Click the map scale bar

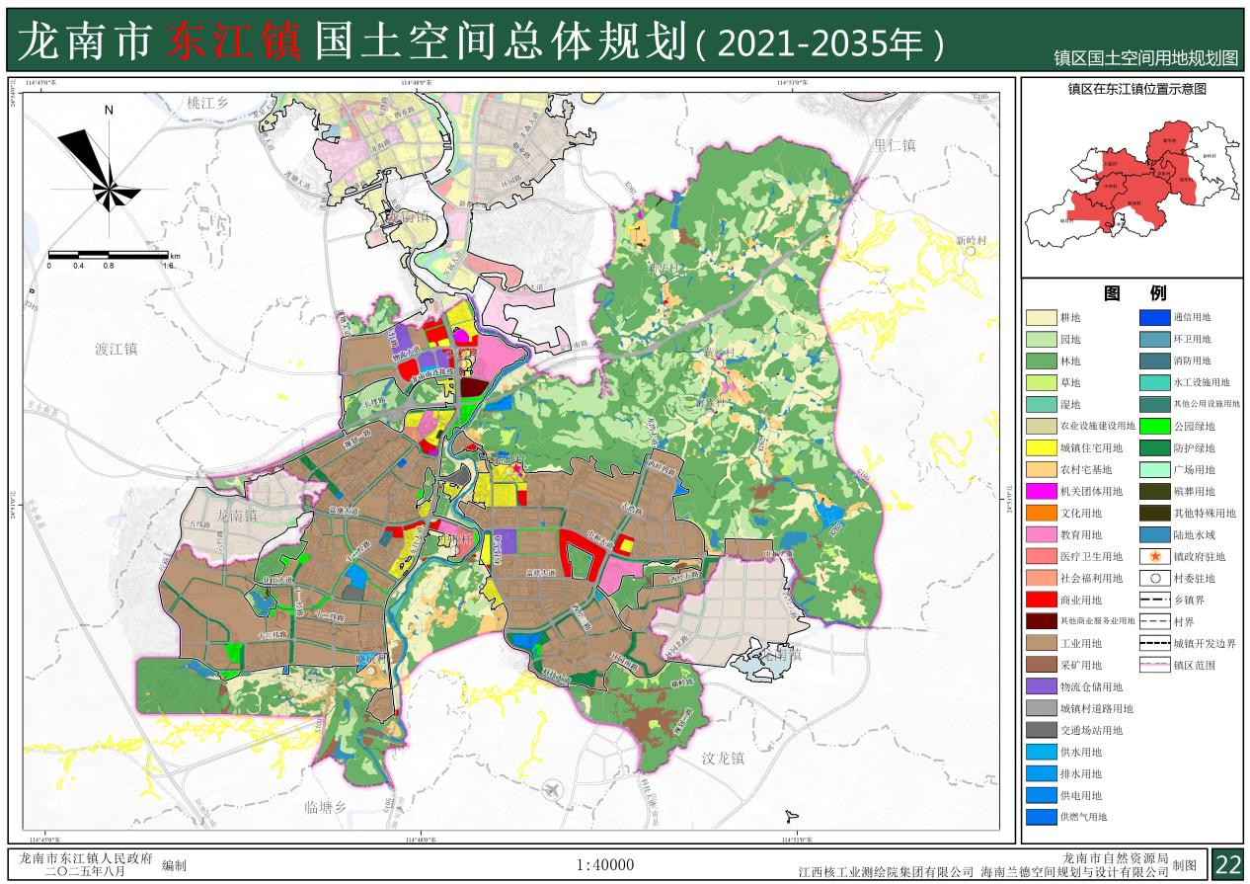(x=109, y=256)
